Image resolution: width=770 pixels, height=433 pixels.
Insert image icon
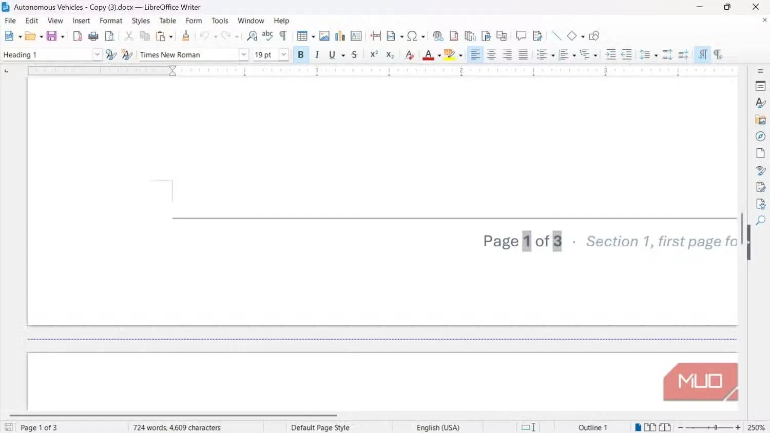324,36
